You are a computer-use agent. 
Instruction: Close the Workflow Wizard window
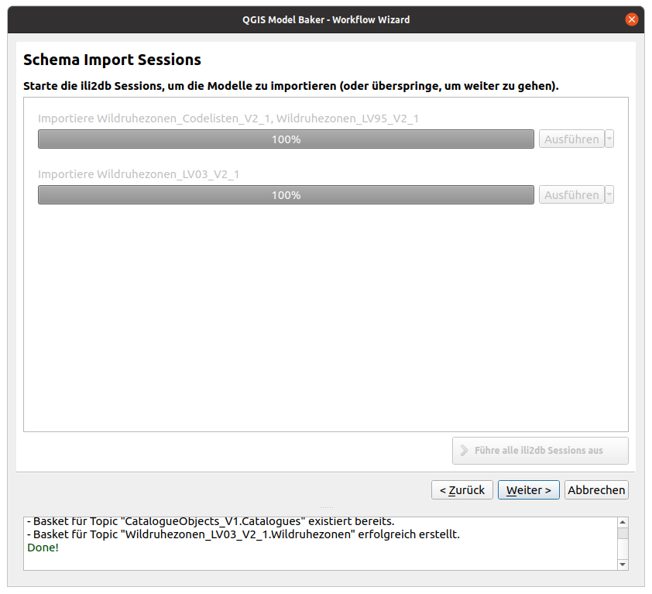[x=632, y=19]
